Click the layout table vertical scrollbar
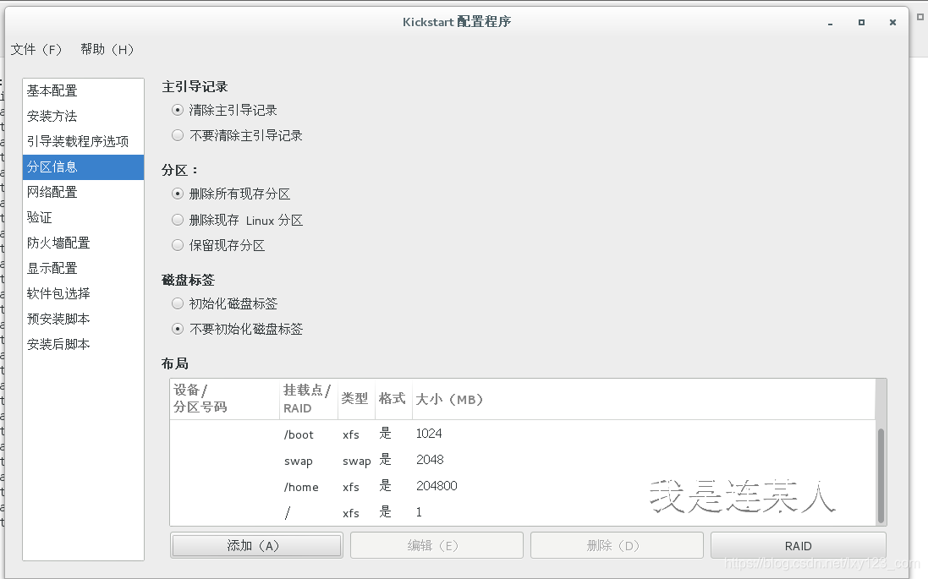Image resolution: width=928 pixels, height=579 pixels. pos(881,476)
